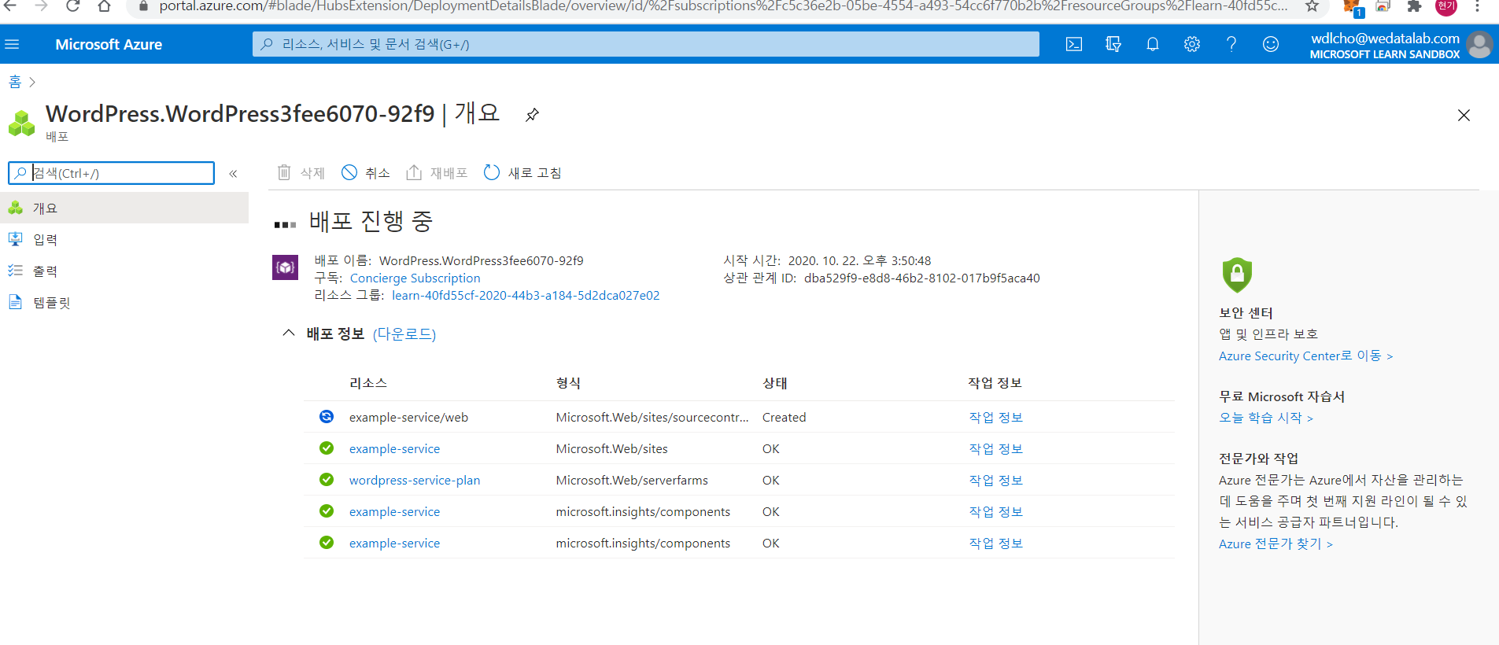This screenshot has width=1499, height=645.
Task: Click the user account avatar
Action: coord(1479,45)
